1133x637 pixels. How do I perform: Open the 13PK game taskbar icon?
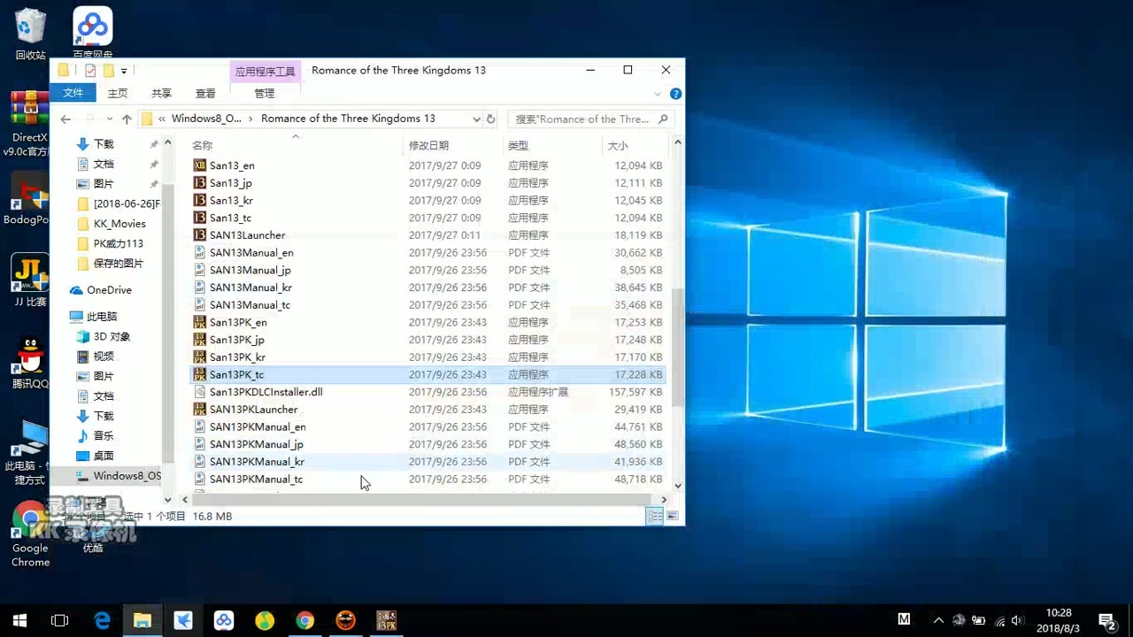[x=386, y=620]
